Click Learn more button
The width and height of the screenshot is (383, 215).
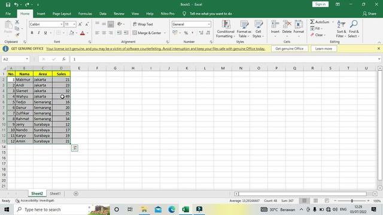[x=324, y=49]
